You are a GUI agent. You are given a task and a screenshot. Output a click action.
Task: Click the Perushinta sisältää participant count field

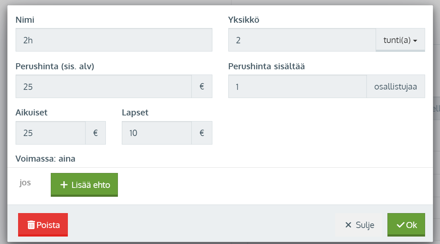tap(297, 86)
